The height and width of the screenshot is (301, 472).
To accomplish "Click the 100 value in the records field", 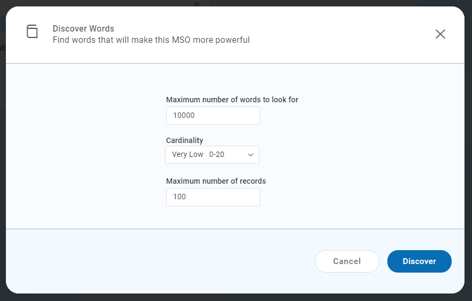I will 179,197.
